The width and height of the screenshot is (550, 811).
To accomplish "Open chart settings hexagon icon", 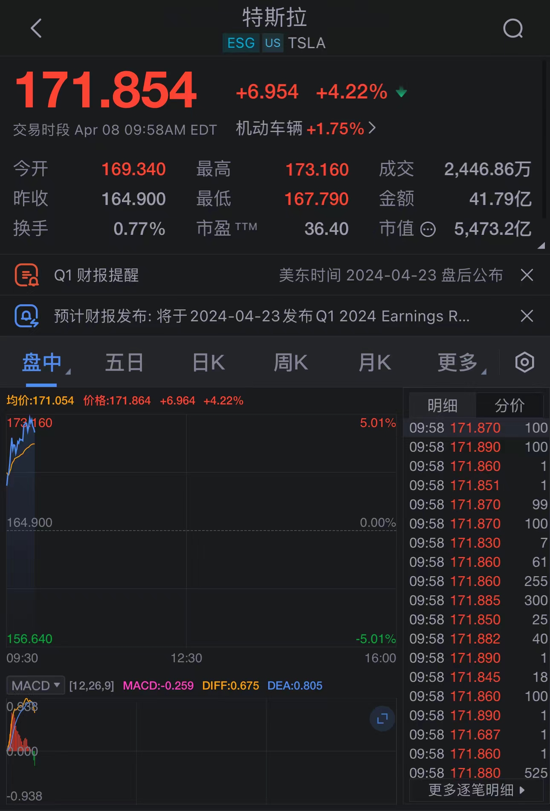I will pyautogui.click(x=524, y=363).
